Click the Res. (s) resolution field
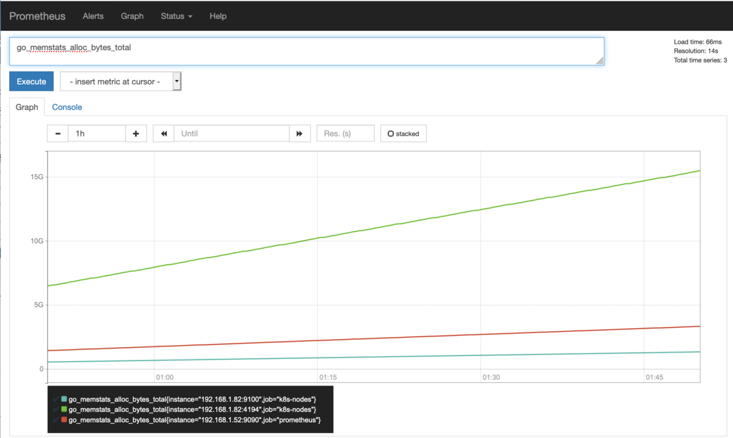733x438 pixels. tap(345, 133)
